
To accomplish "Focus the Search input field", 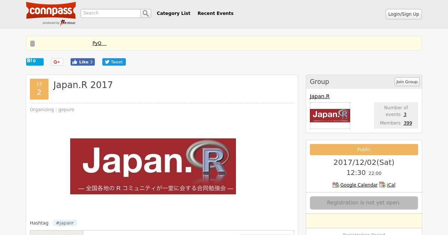I will click(111, 13).
